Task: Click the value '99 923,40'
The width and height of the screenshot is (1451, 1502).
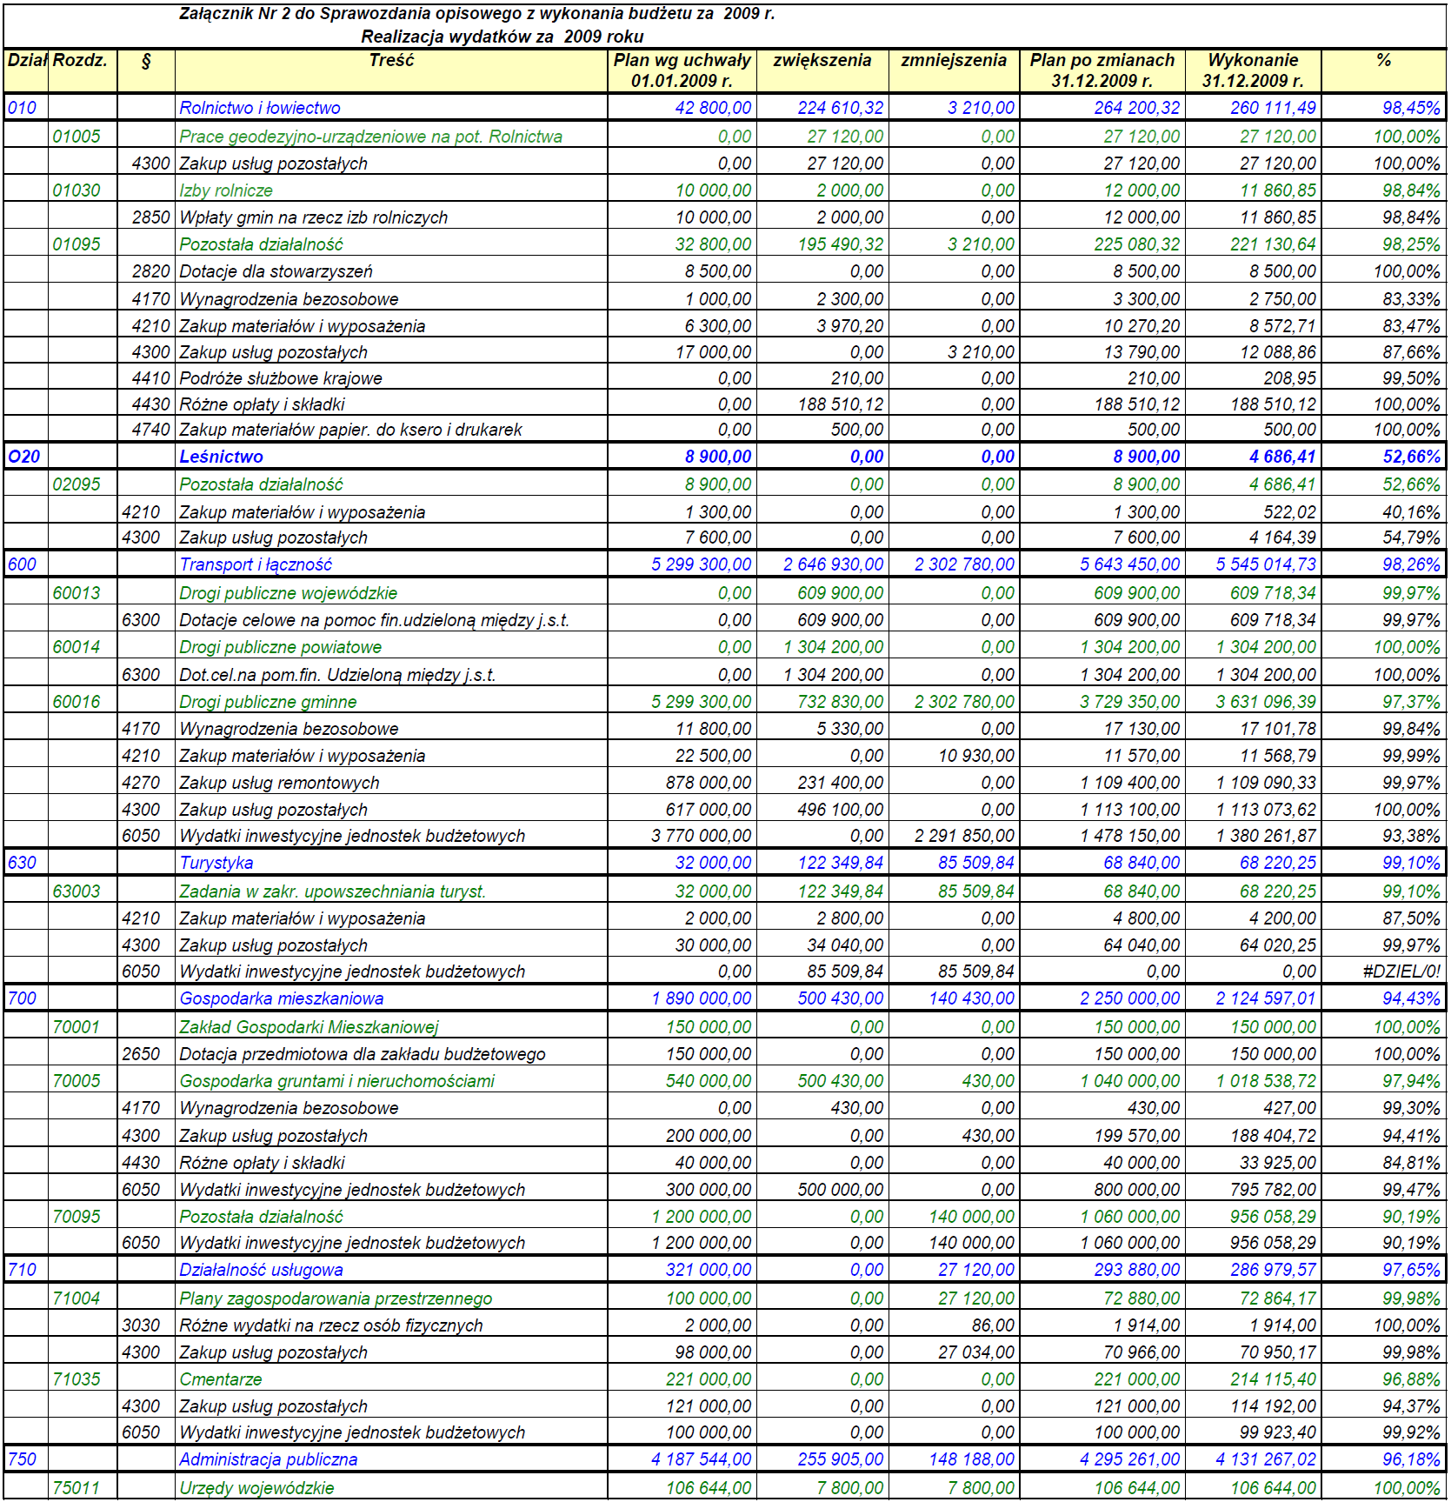Action: click(x=1278, y=1432)
